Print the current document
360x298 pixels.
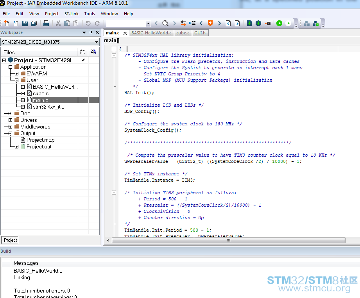click(46, 23)
